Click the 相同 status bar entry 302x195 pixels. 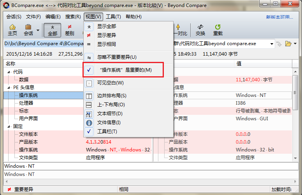click(x=124, y=190)
